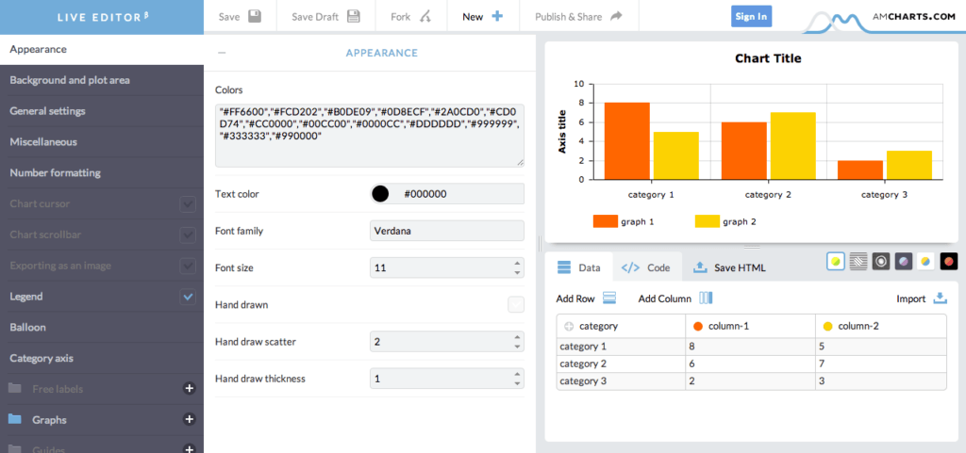The height and width of the screenshot is (453, 966).
Task: Click the Import label
Action: coord(911,299)
